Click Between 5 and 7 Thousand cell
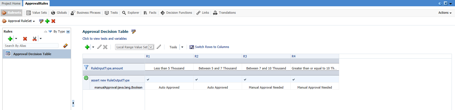This screenshot has width=455, height=110. tap(218, 68)
